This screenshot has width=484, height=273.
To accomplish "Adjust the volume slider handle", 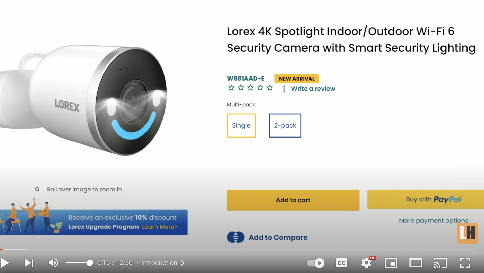I will (90, 263).
